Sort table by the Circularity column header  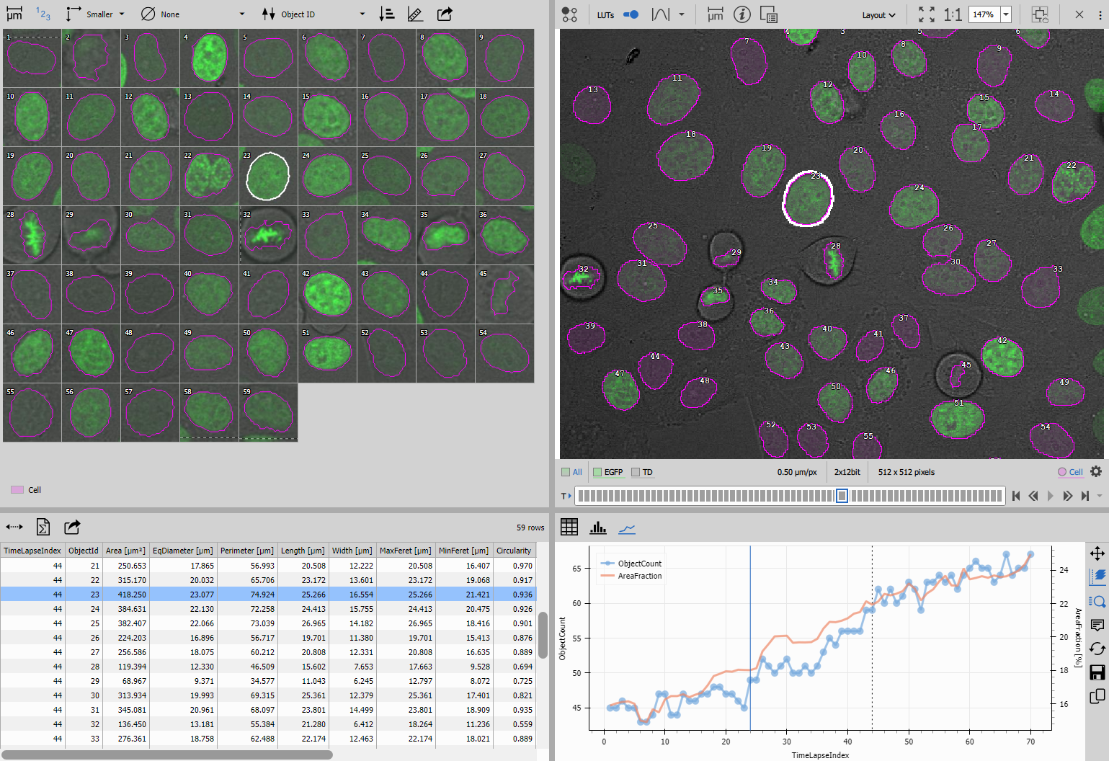[513, 551]
